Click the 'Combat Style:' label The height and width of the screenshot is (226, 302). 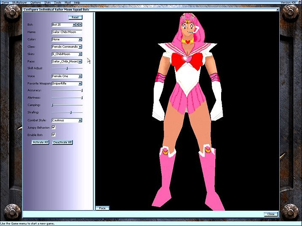point(37,120)
